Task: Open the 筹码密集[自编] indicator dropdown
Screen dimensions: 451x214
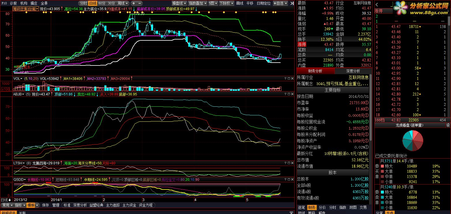Action: (x=26, y=9)
